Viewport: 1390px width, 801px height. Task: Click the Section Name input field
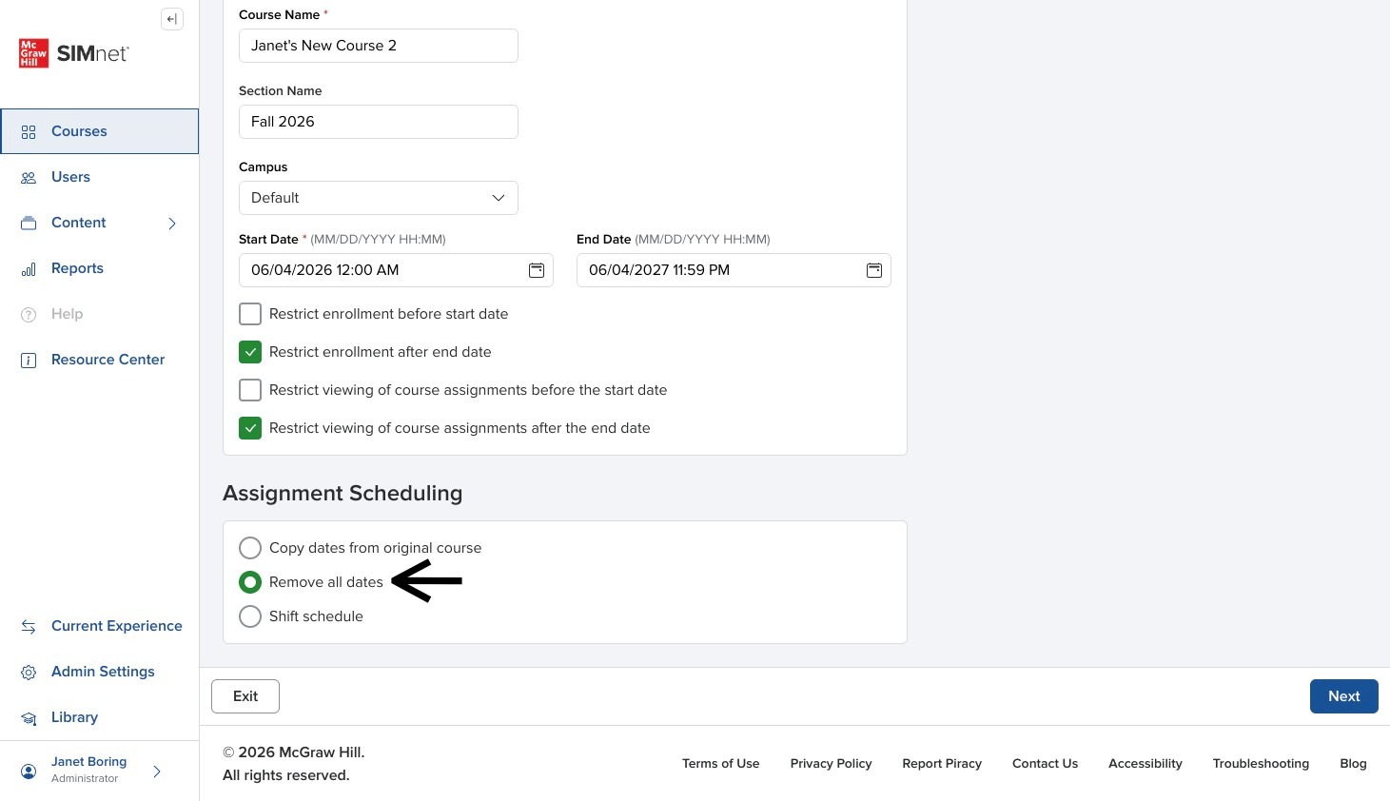pos(379,122)
